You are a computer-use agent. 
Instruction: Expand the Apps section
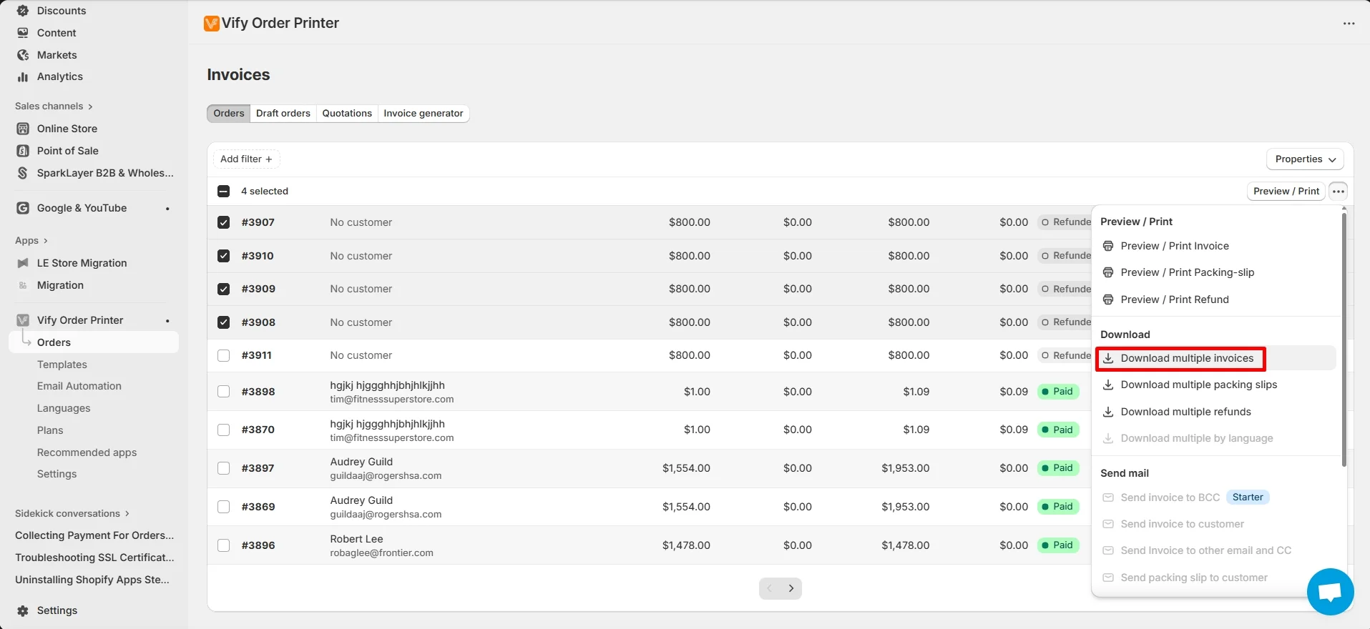pos(31,241)
